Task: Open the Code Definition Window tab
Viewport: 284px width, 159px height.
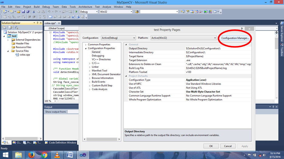Action: tap(61, 143)
